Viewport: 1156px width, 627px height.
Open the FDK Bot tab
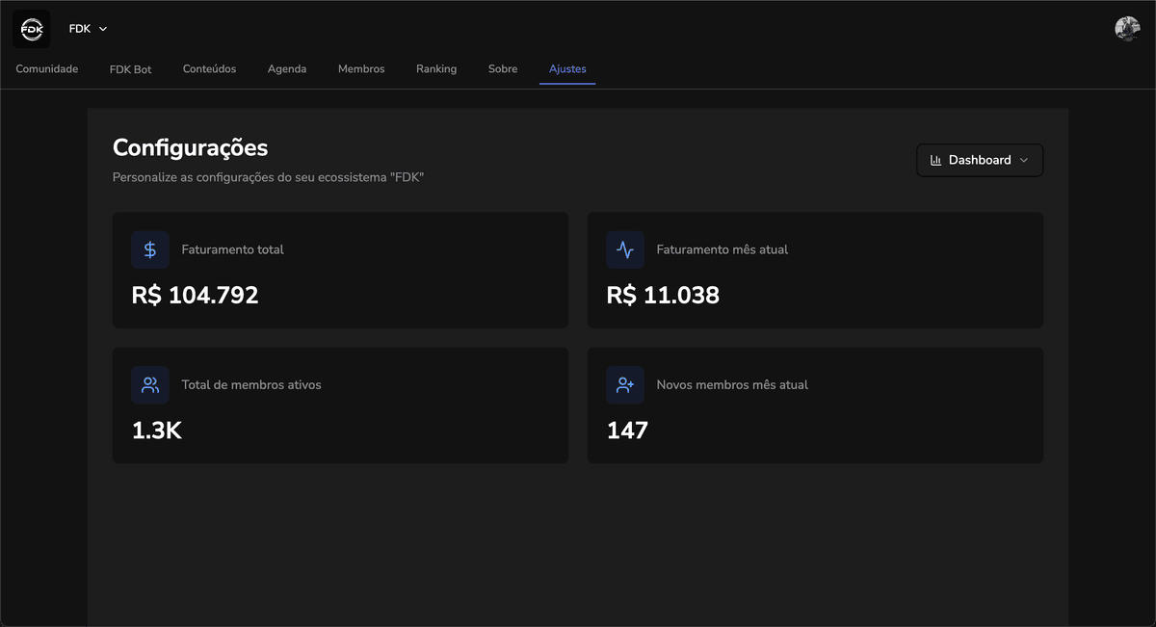point(130,68)
